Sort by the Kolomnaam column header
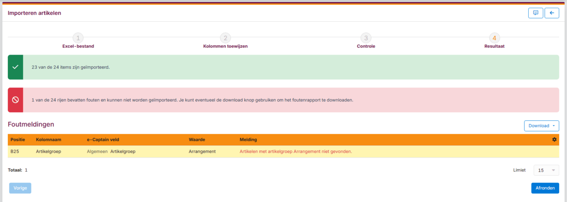567x202 pixels. click(47, 140)
